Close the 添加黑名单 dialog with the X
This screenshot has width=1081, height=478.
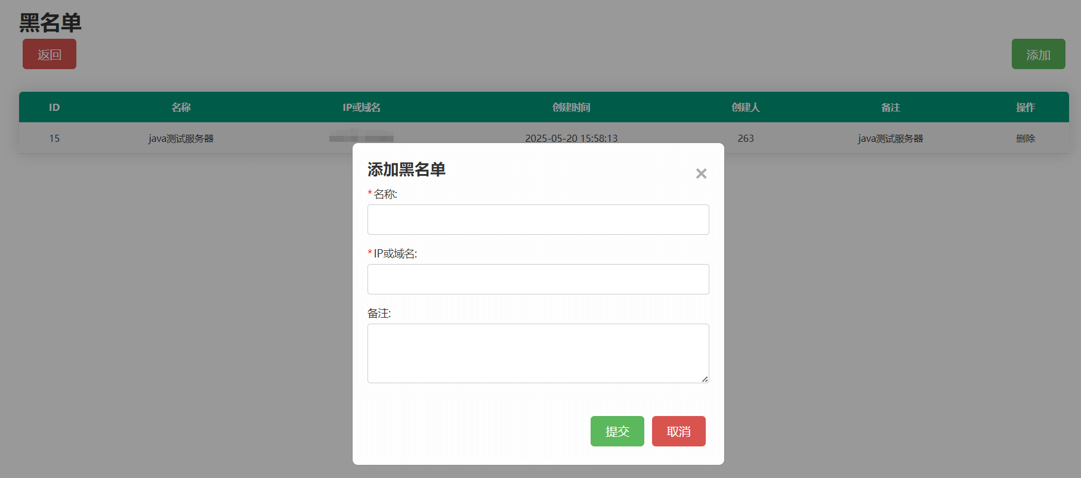point(701,173)
